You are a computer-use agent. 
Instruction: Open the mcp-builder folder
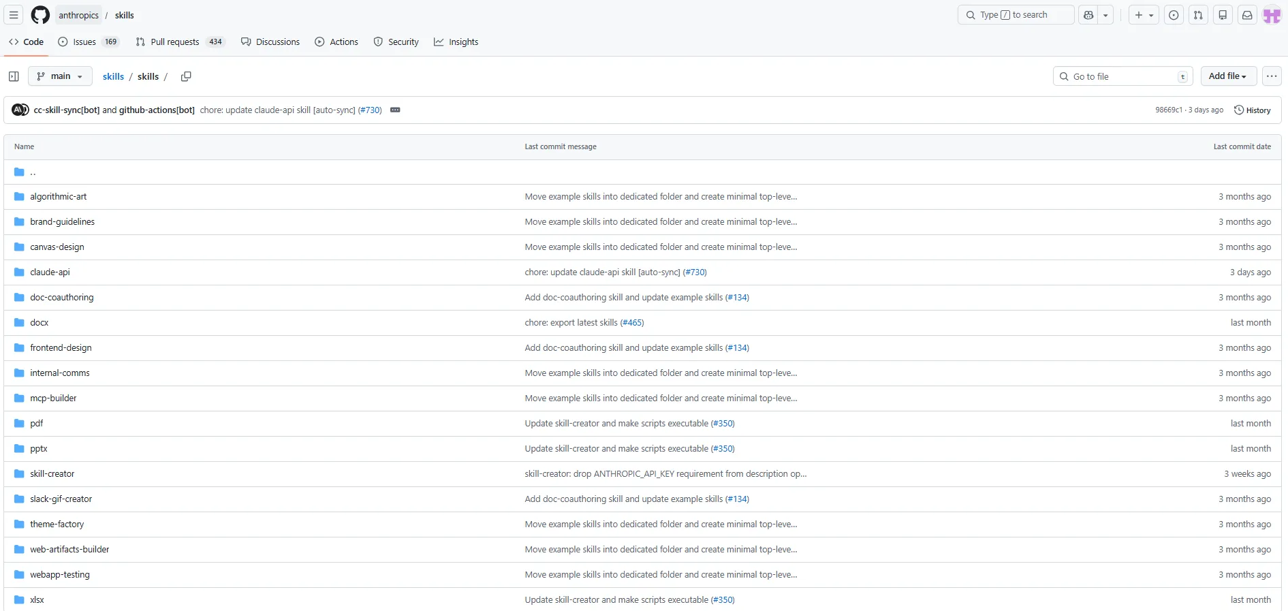tap(53, 398)
